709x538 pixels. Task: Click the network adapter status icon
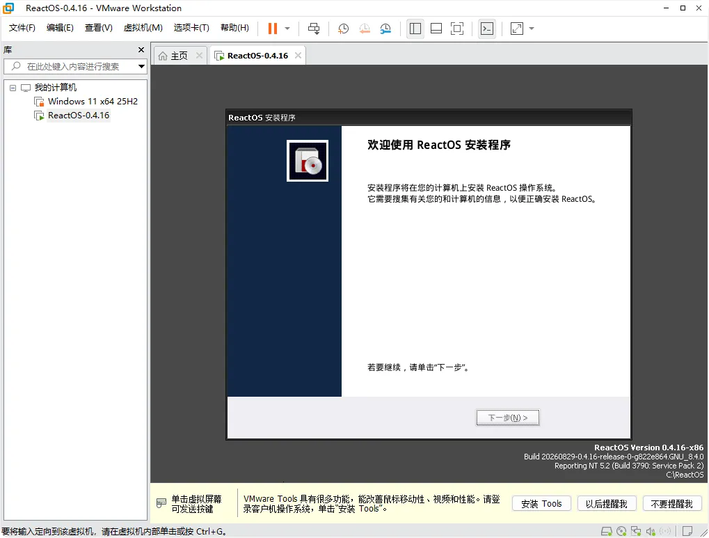pos(636,531)
